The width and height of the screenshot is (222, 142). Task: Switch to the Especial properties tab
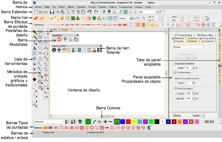pos(178,41)
